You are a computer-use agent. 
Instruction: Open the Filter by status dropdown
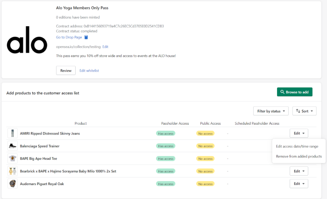pyautogui.click(x=271, y=111)
